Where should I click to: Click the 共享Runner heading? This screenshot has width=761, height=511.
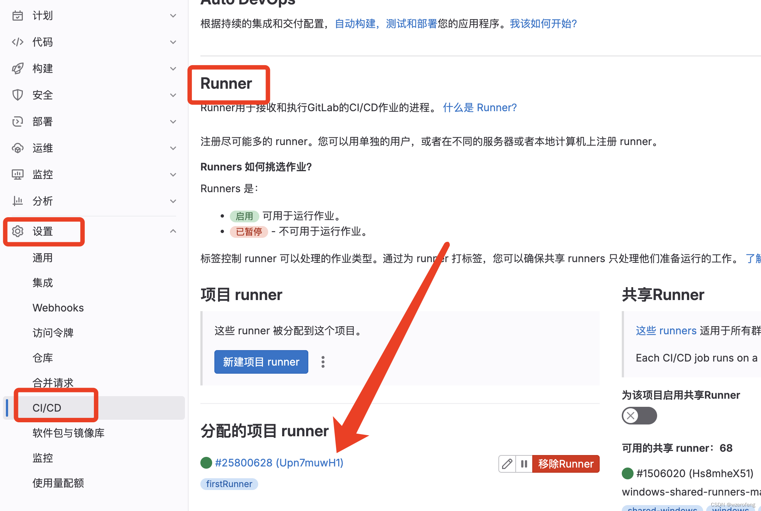pos(663,295)
